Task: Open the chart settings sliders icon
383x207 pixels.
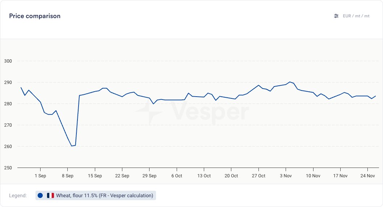Action: pyautogui.click(x=336, y=16)
